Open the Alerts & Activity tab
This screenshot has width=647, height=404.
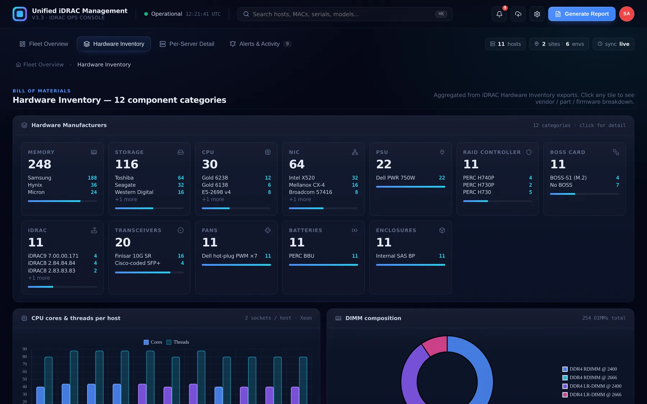[261, 44]
